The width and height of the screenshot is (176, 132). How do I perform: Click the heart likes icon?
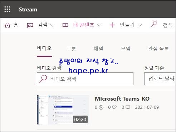click(114, 107)
